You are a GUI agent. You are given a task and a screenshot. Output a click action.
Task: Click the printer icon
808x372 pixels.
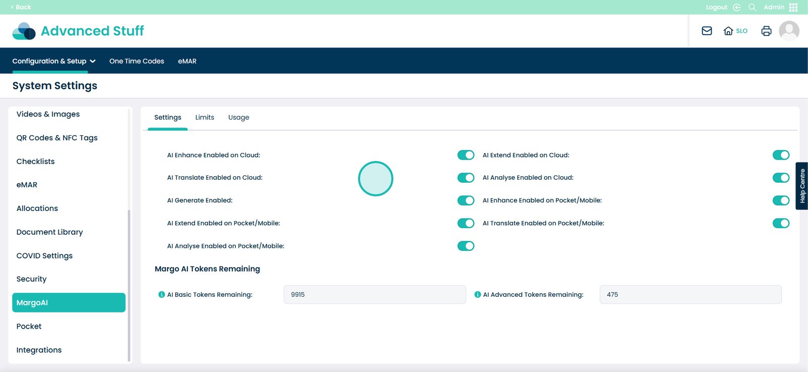pos(766,31)
